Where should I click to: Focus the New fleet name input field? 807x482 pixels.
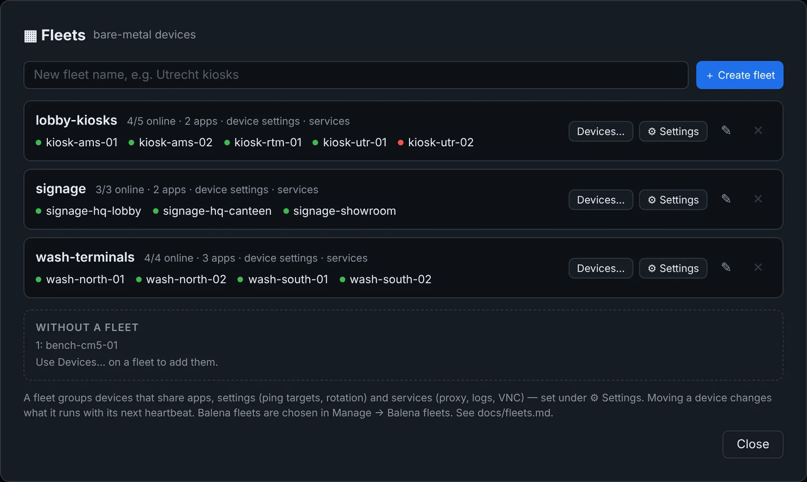[356, 75]
